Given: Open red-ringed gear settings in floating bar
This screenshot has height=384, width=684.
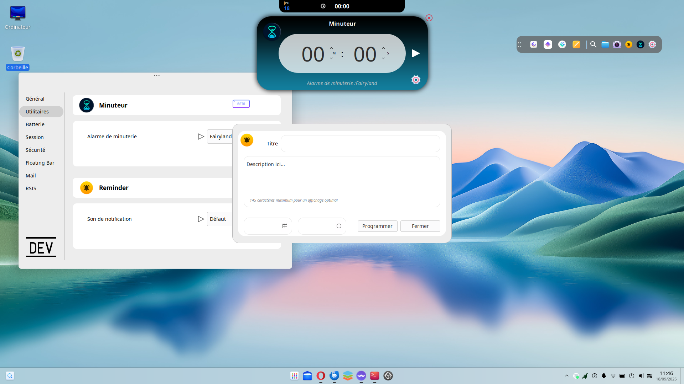Looking at the screenshot, I should coord(652,44).
